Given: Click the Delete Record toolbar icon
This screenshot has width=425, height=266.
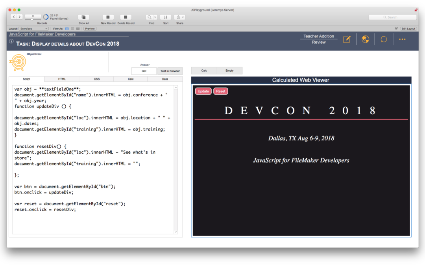Looking at the screenshot, I should [126, 17].
